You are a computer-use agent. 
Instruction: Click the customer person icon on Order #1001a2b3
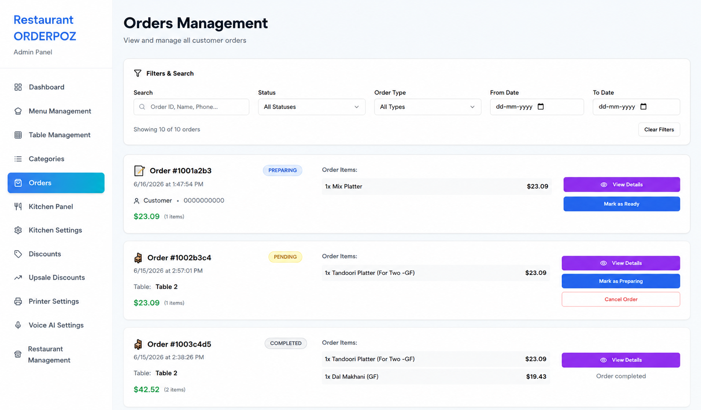(x=137, y=201)
